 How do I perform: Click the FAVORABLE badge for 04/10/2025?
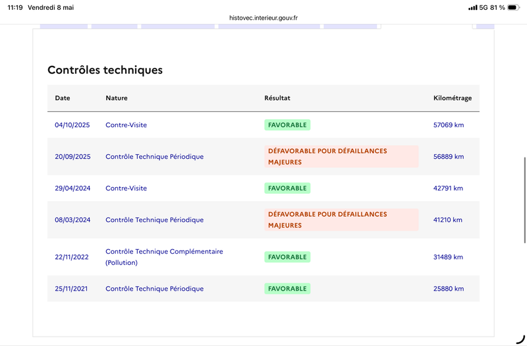pos(287,125)
